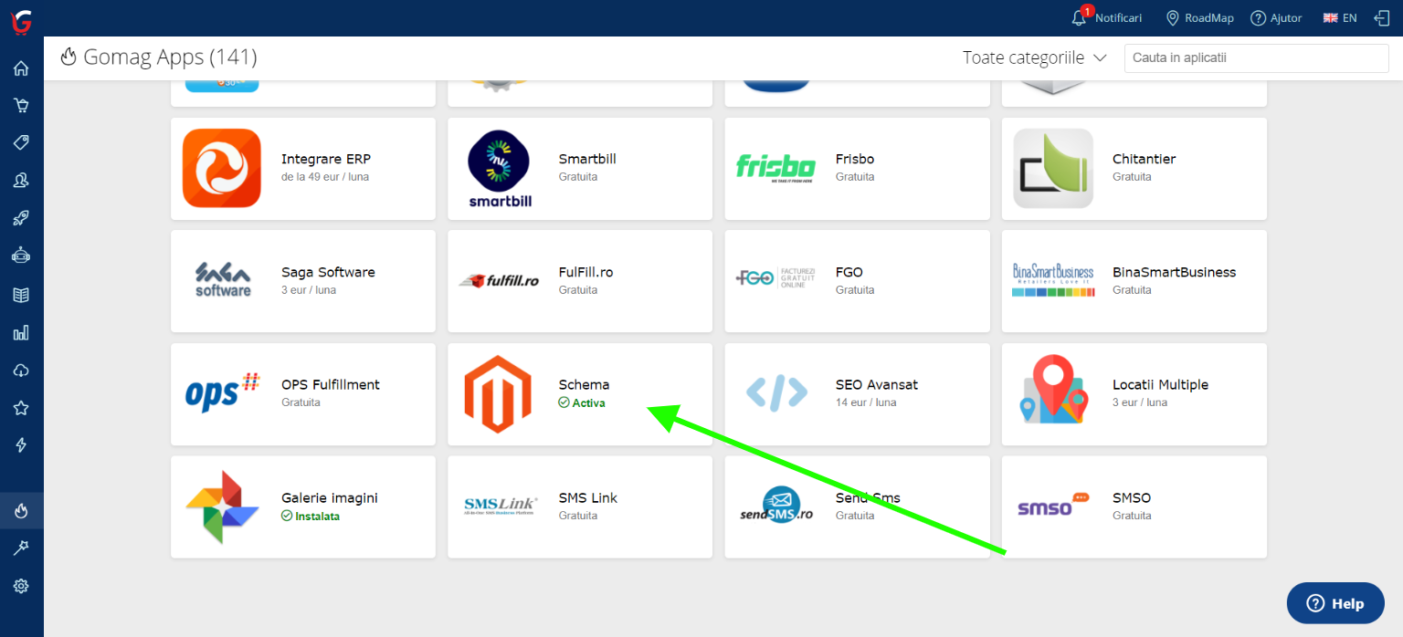1403x637 pixels.
Task: Select the SEO Avansat code brackets logo
Action: coord(776,392)
